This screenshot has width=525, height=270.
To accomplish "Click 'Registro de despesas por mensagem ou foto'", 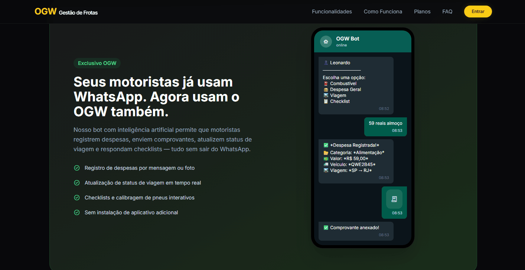I will click(140, 168).
